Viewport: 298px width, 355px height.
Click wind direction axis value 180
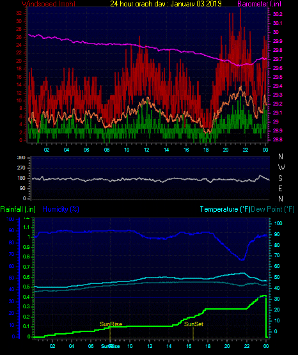coord(21,178)
